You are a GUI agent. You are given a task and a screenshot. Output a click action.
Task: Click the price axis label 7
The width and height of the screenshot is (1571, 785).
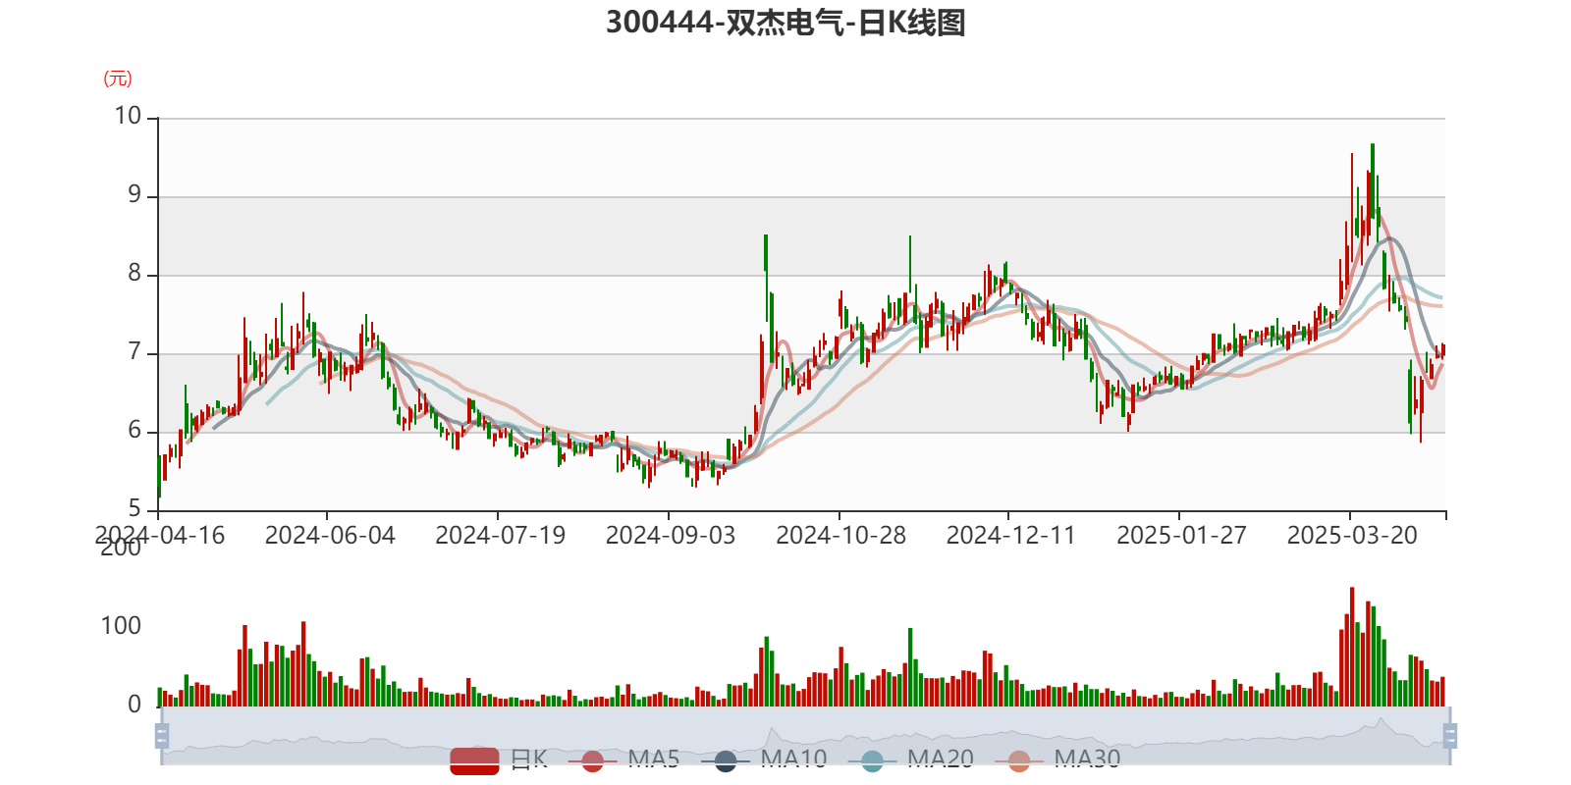[135, 352]
